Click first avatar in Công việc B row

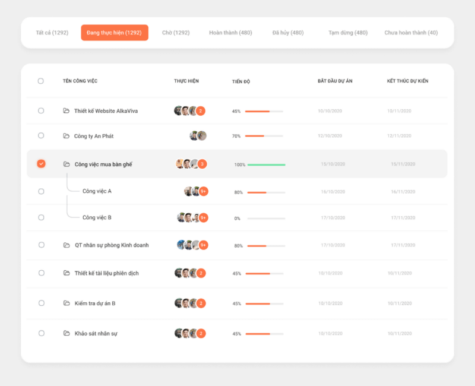click(181, 217)
